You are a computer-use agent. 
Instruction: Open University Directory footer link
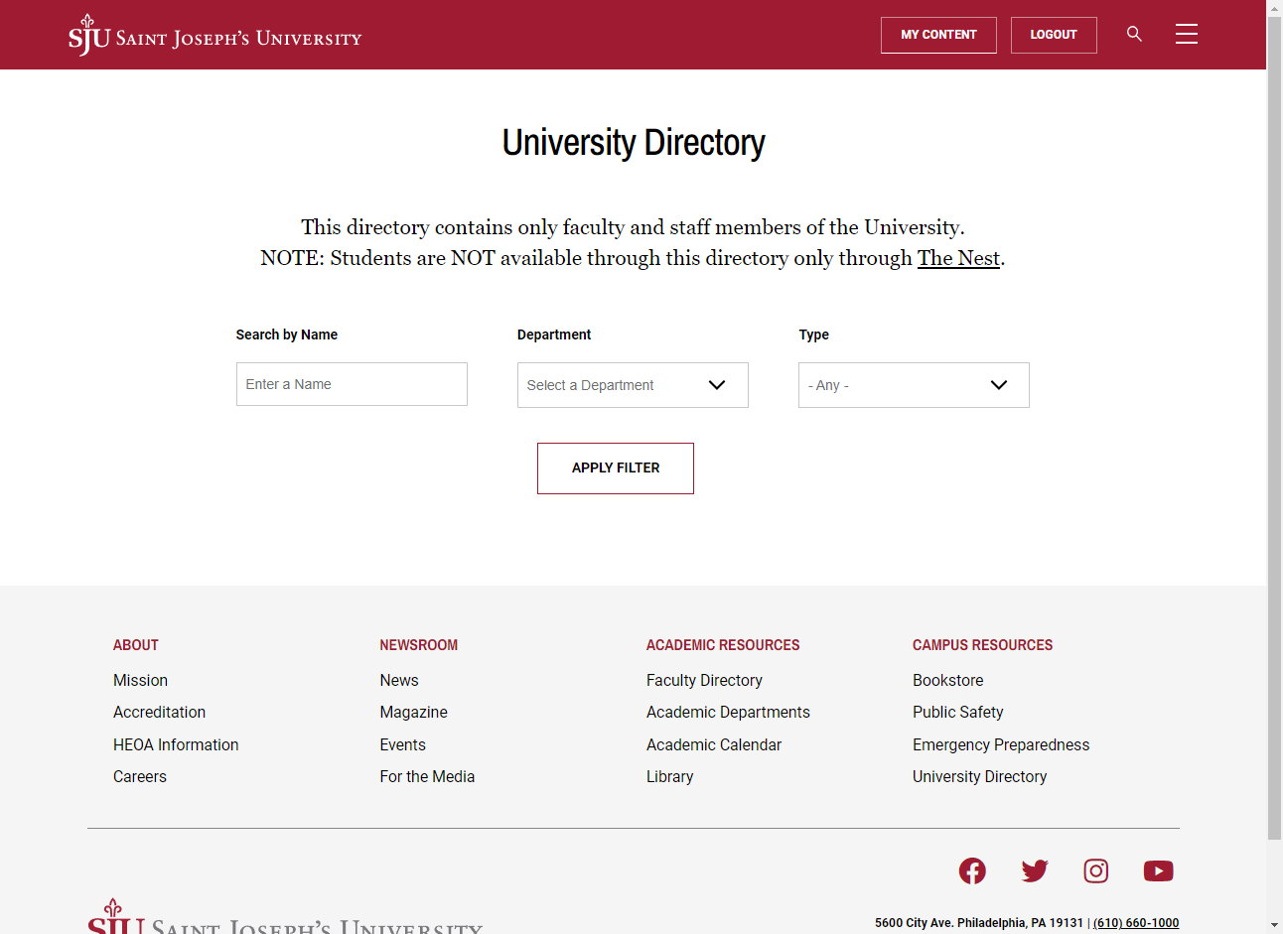[x=980, y=776]
